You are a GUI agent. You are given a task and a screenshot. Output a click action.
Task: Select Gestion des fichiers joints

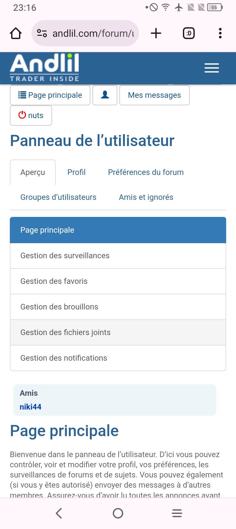click(x=66, y=332)
